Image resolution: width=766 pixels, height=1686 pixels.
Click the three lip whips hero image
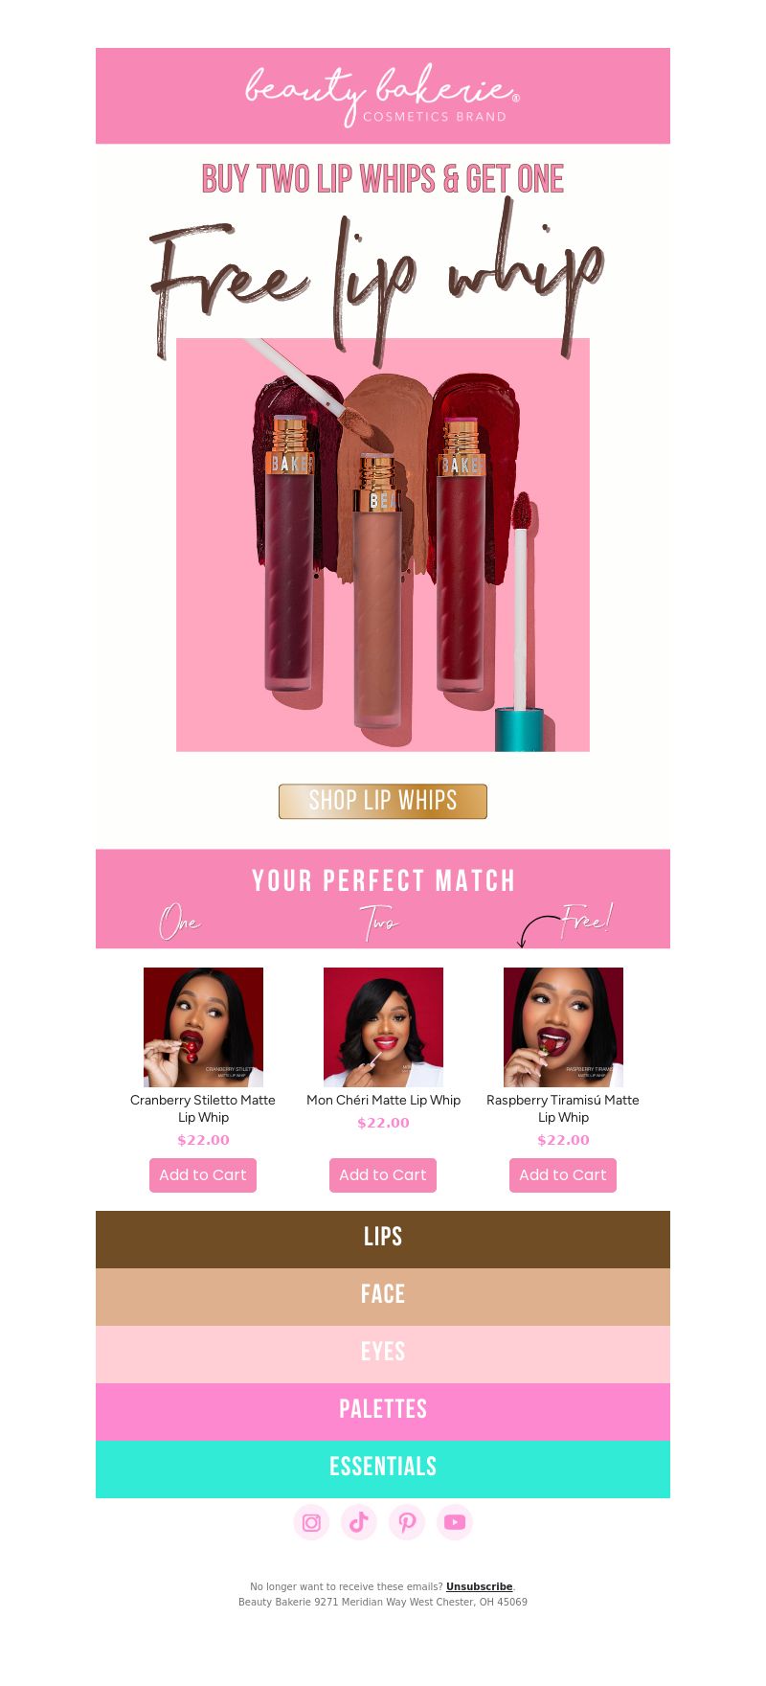(x=383, y=544)
